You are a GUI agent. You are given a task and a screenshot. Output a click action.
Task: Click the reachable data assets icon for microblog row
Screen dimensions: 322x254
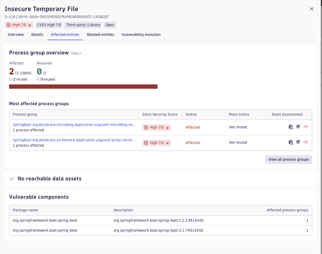point(298,127)
